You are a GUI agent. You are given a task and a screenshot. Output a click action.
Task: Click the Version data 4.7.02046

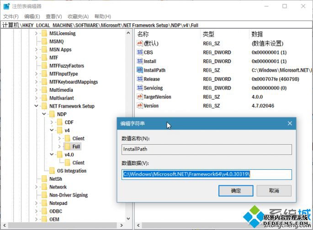coord(263,105)
